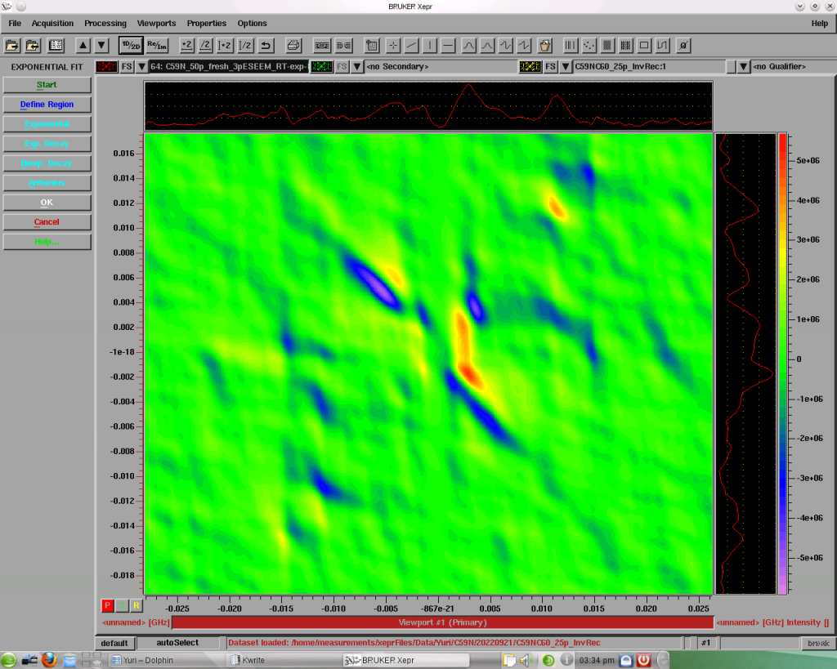Open the primary dataset dropdown arrow
Screen dimensions: 837x669
click(x=142, y=66)
